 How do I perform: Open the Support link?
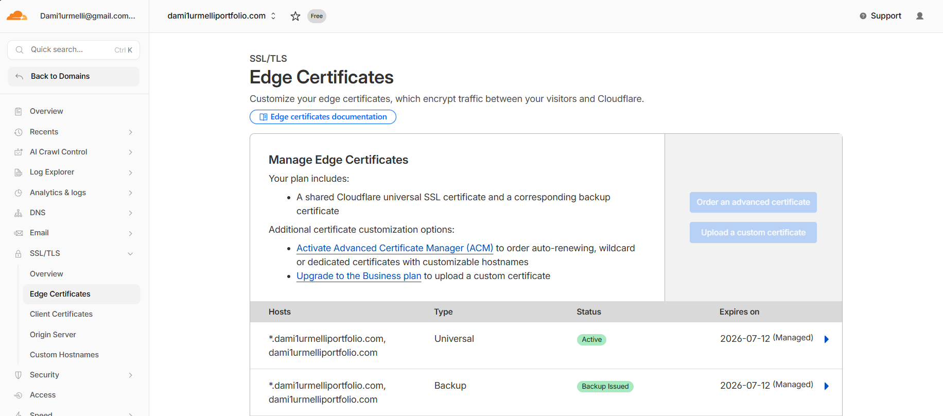[886, 16]
